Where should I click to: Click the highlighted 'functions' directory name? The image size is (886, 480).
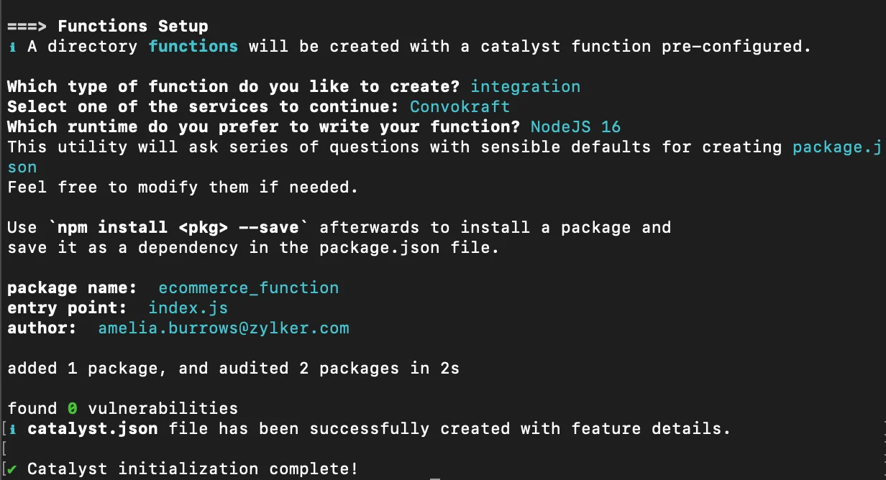click(x=193, y=47)
